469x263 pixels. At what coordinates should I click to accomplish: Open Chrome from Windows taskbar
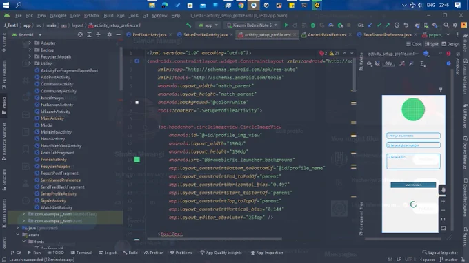tap(241, 5)
